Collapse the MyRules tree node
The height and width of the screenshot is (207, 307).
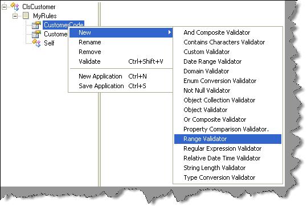[x=15, y=16]
